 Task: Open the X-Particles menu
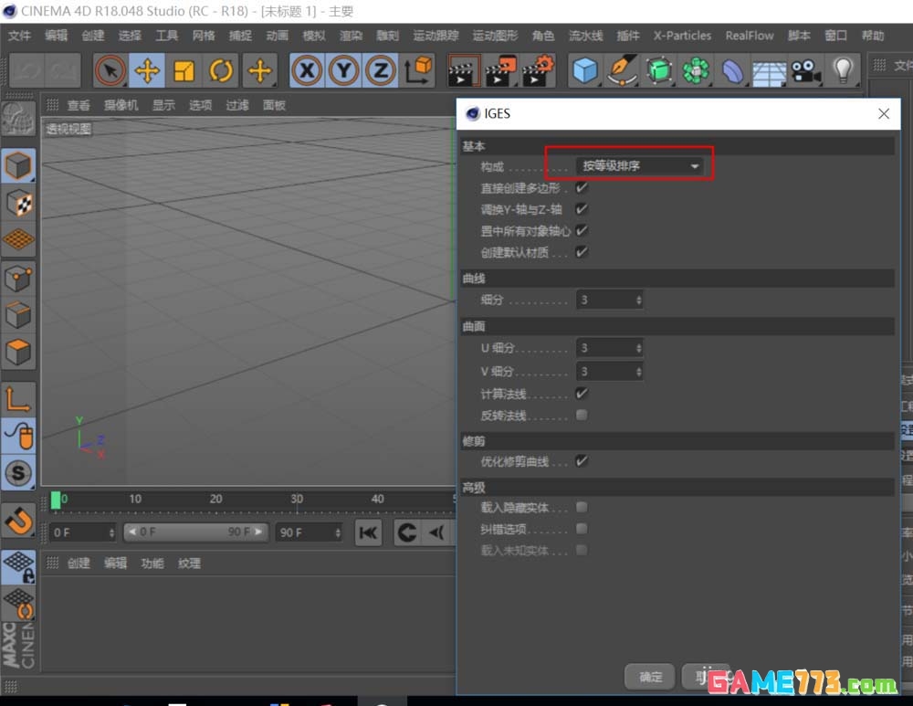coord(682,36)
